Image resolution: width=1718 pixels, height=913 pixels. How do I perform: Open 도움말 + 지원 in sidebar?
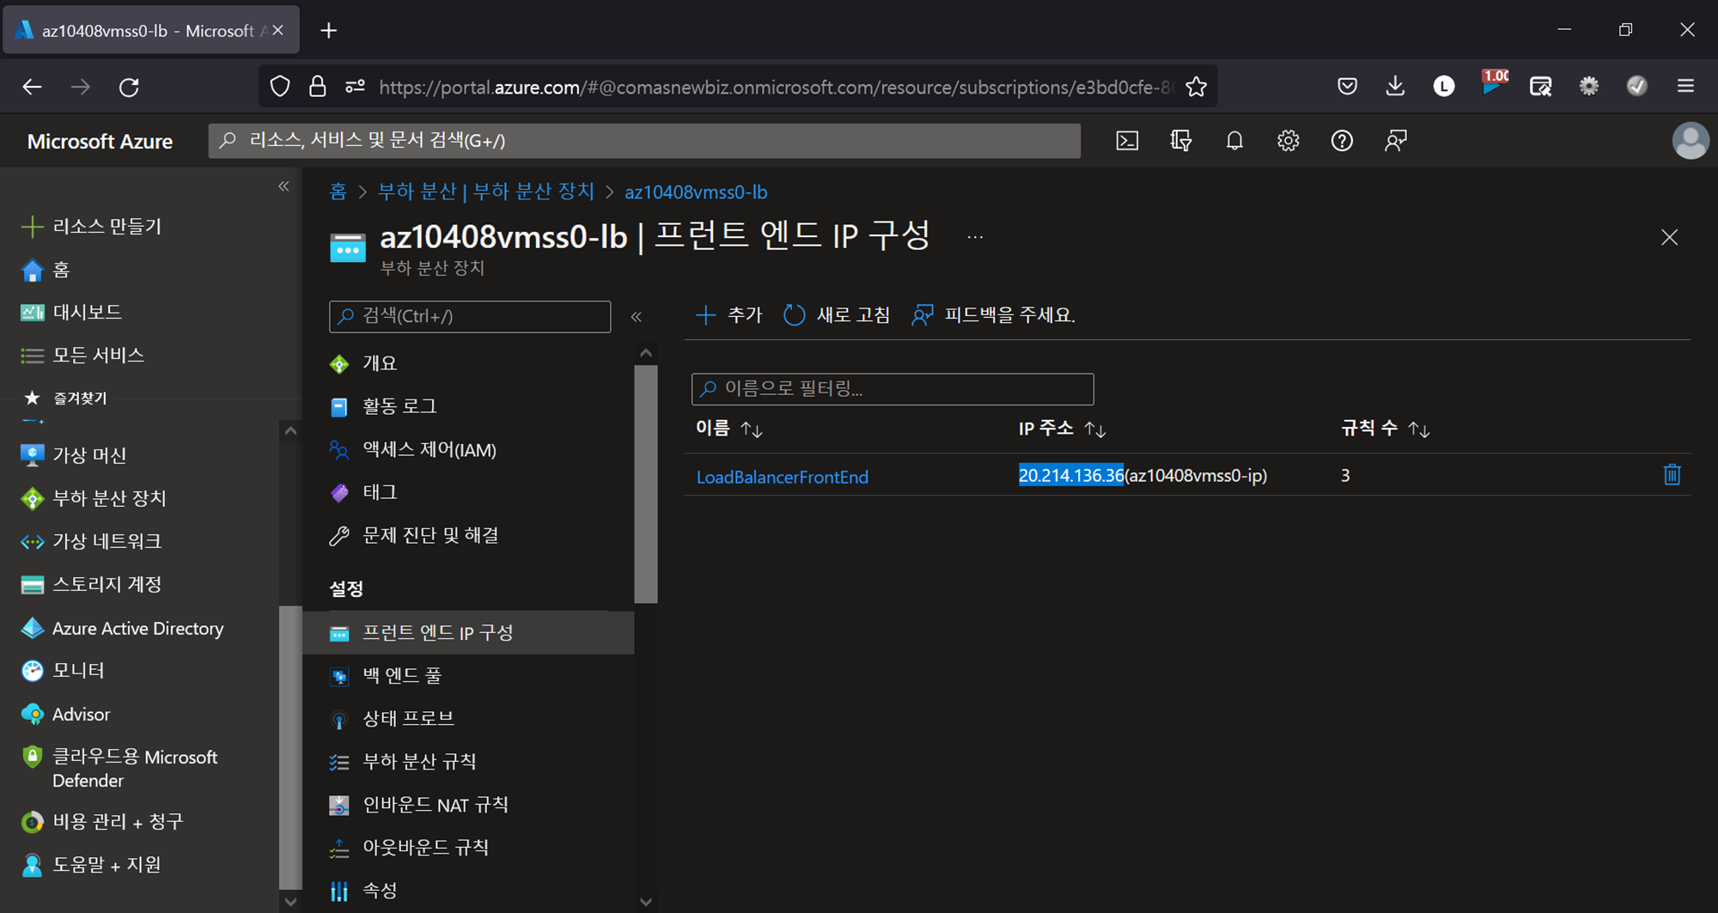coord(91,864)
